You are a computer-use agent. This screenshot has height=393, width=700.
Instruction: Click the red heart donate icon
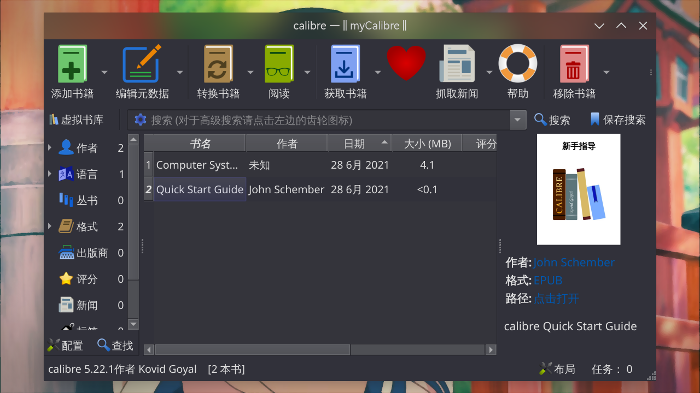point(406,63)
